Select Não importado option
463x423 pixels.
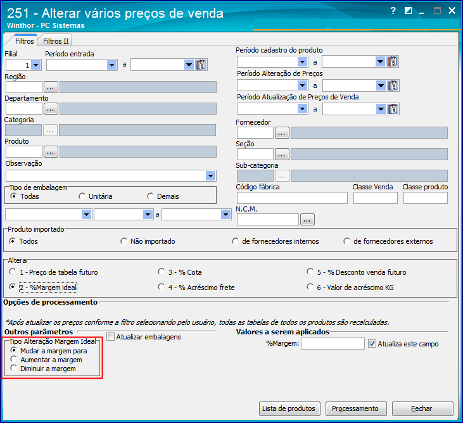point(124,241)
